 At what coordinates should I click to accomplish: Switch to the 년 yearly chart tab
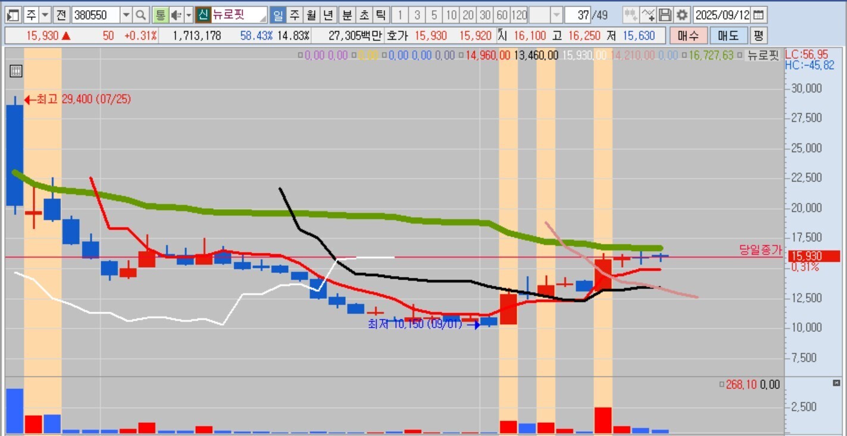pos(328,15)
